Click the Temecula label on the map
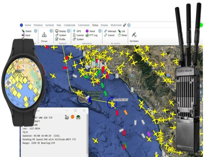Image resolution: width=209 pixels, height=157 pixels. tap(170, 86)
